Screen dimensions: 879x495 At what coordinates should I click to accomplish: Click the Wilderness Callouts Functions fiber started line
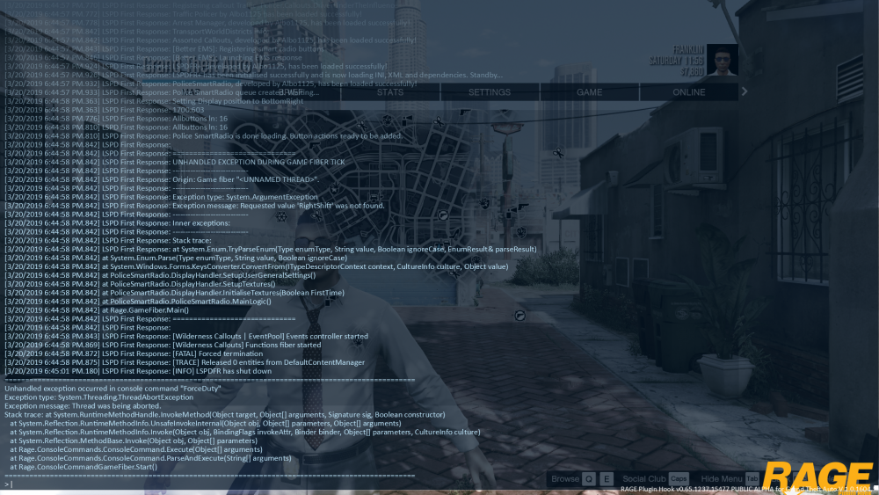pos(163,346)
